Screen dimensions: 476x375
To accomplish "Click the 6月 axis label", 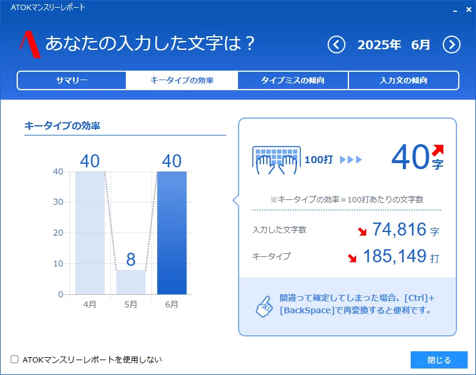I will (172, 304).
